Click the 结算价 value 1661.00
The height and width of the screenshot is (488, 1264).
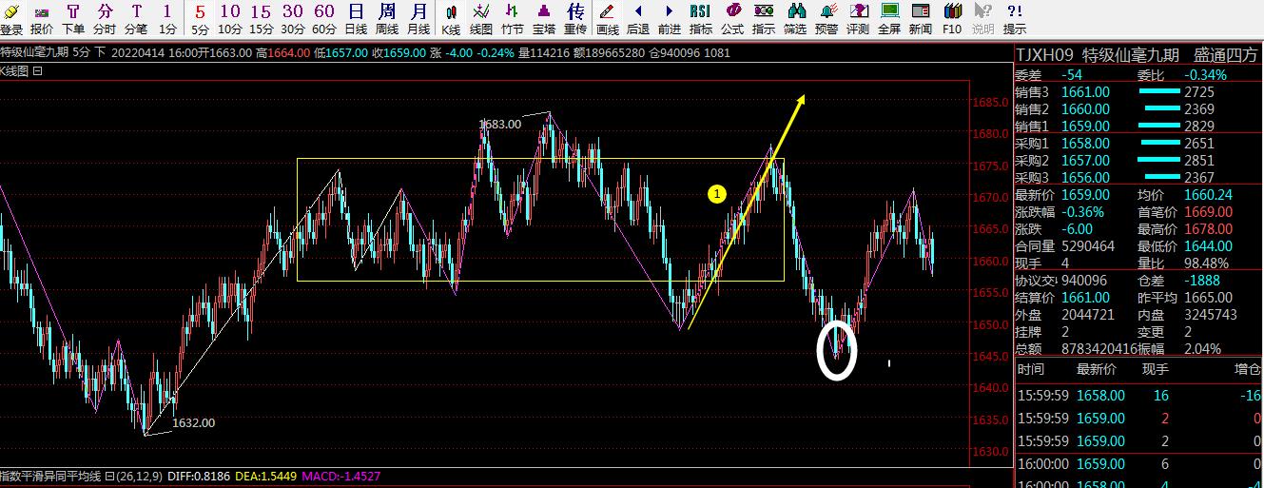coord(1086,297)
